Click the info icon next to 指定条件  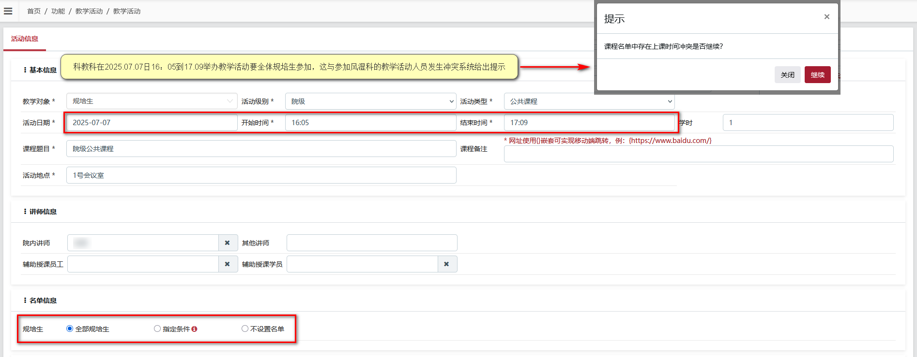[194, 329]
